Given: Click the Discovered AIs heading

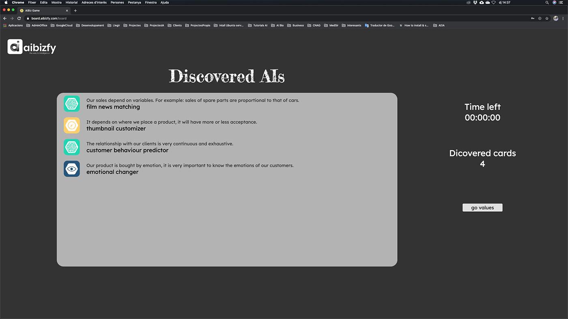Looking at the screenshot, I should pyautogui.click(x=227, y=76).
